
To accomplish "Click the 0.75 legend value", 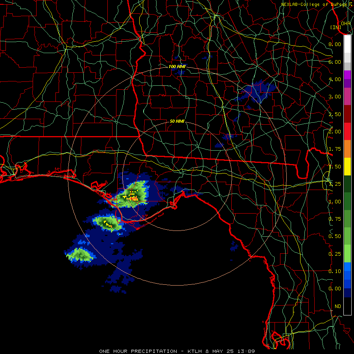I will click(x=335, y=219).
